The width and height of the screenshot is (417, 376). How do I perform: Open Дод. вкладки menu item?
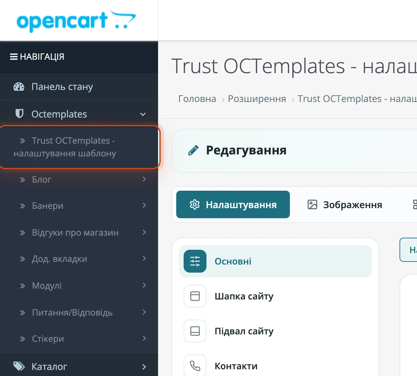[79, 259]
